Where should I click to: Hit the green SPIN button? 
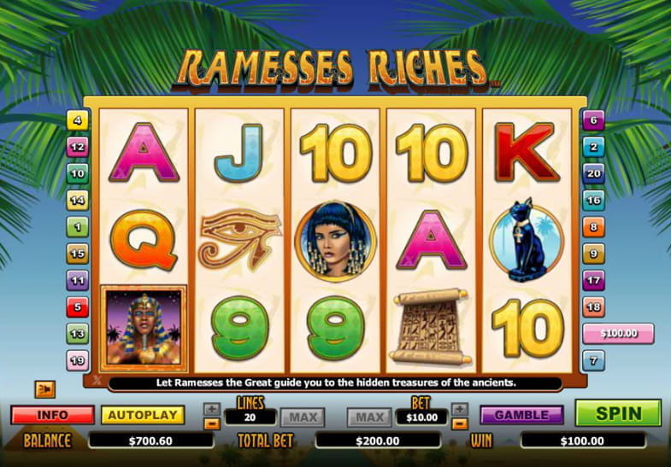click(618, 413)
